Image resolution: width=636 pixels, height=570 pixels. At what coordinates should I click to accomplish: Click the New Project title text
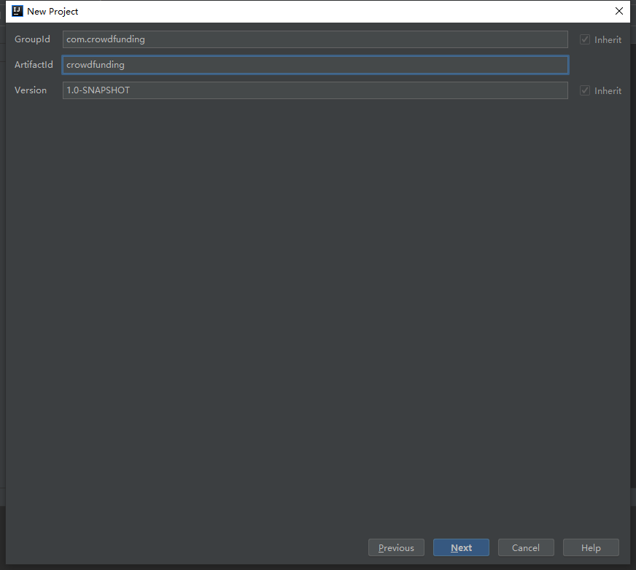[53, 12]
